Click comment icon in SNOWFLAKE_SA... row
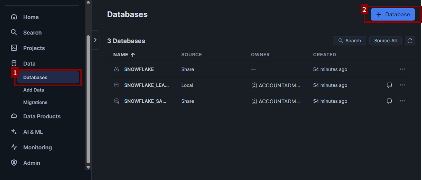This screenshot has height=180, width=422. coord(389,101)
